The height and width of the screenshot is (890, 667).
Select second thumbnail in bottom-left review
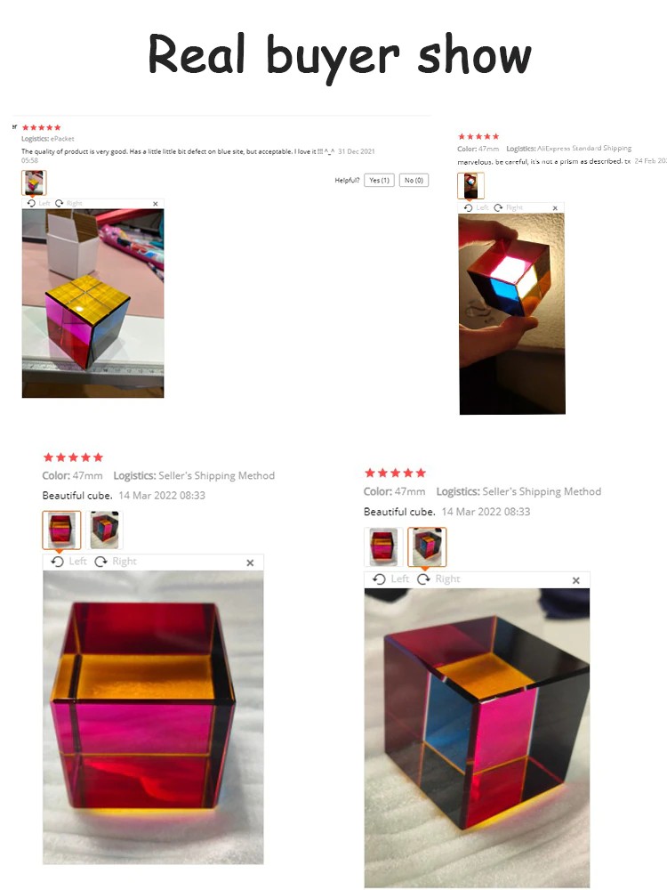[x=104, y=530]
